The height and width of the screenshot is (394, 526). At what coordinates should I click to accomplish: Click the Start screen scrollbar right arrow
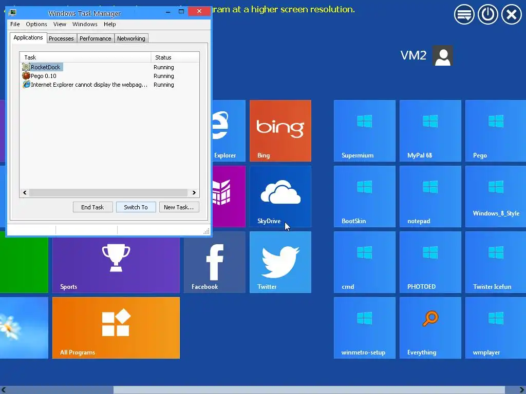[521, 390]
